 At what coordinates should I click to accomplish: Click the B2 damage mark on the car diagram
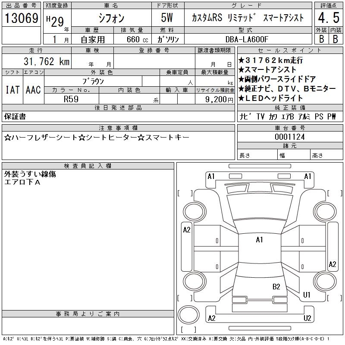(x=276, y=286)
